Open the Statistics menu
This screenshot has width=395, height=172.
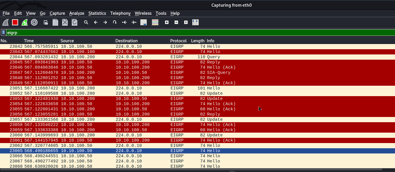tap(97, 13)
